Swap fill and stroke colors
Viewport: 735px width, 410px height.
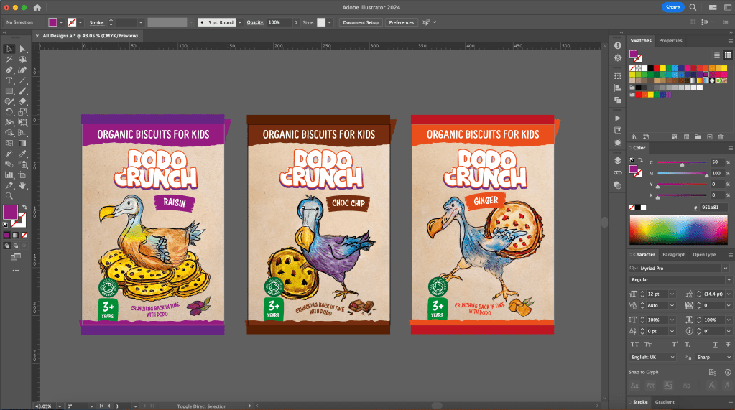pos(23,207)
